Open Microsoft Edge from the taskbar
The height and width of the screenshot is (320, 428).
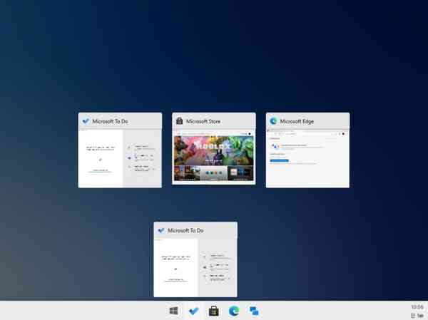[x=233, y=311]
